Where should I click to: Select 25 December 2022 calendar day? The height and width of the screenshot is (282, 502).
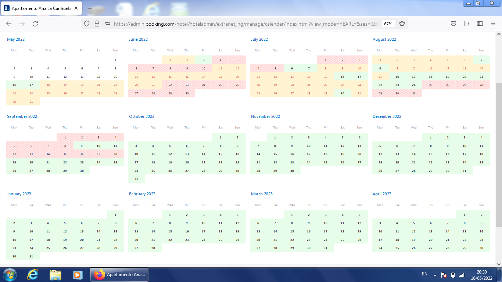pyautogui.click(x=481, y=162)
